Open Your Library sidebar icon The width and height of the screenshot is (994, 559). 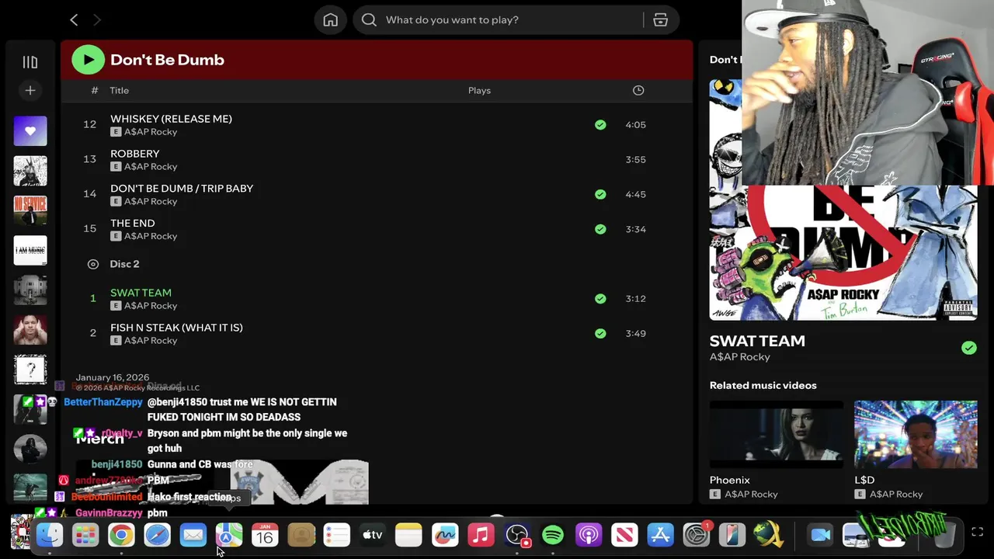30,62
